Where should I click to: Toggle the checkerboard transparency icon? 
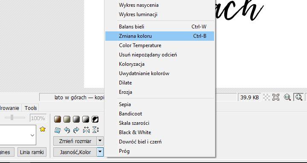[266, 97]
